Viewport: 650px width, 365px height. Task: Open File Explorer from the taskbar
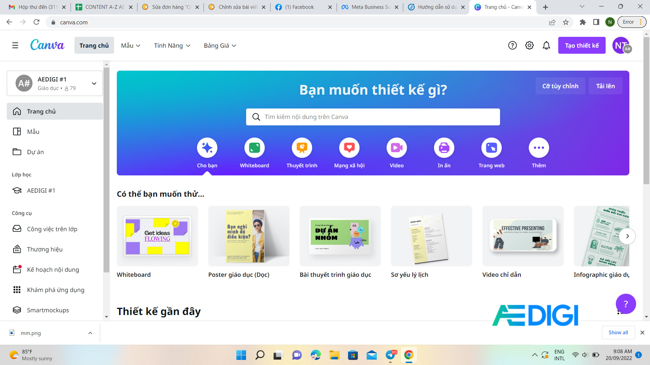[x=334, y=355]
